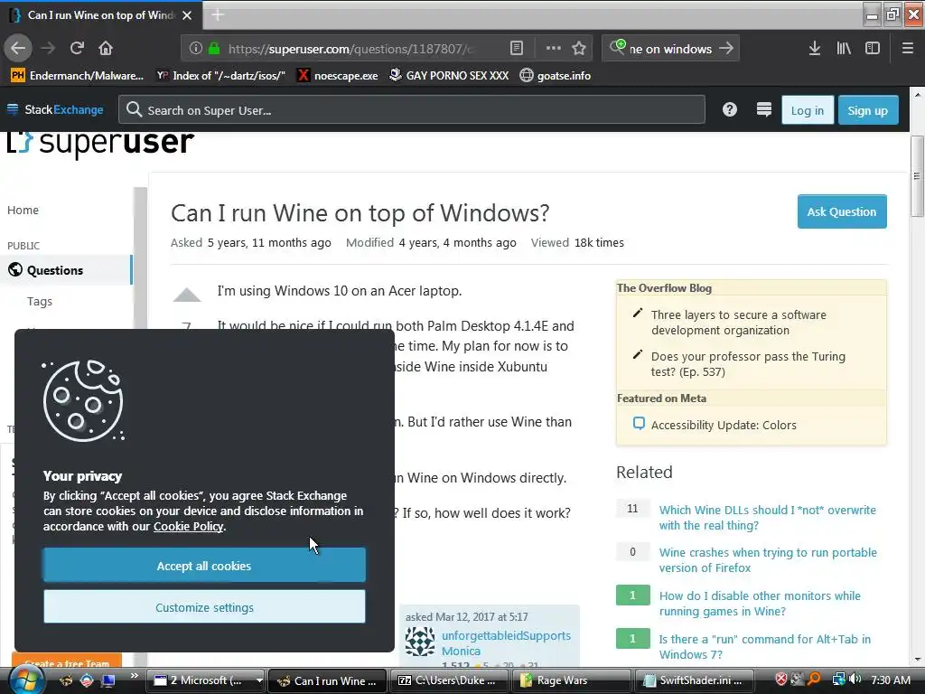The height and width of the screenshot is (694, 925).
Task: Show site information icon in address bar
Action: [196, 49]
